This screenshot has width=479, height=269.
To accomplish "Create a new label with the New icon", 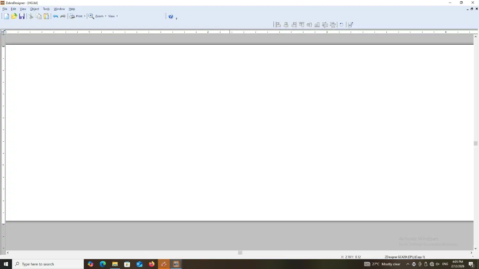I will (x=6, y=16).
